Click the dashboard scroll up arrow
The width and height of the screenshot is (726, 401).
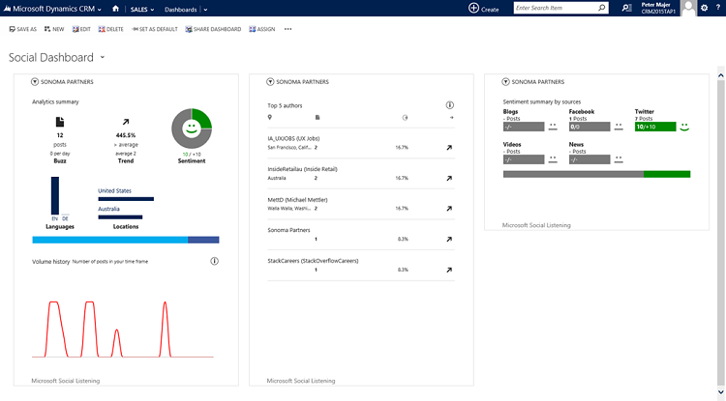pyautogui.click(x=721, y=75)
